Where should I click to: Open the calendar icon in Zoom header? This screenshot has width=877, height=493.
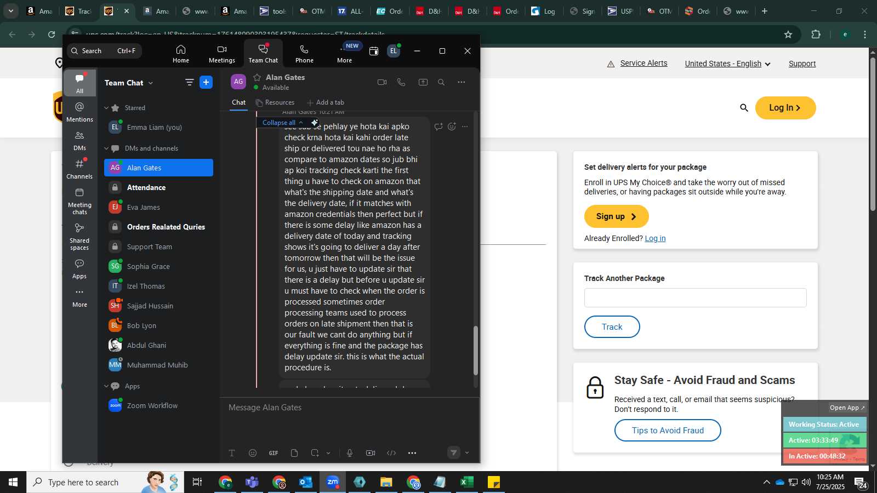(374, 51)
